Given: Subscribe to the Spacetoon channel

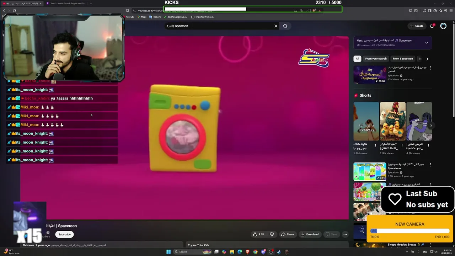Looking at the screenshot, I should point(64,234).
